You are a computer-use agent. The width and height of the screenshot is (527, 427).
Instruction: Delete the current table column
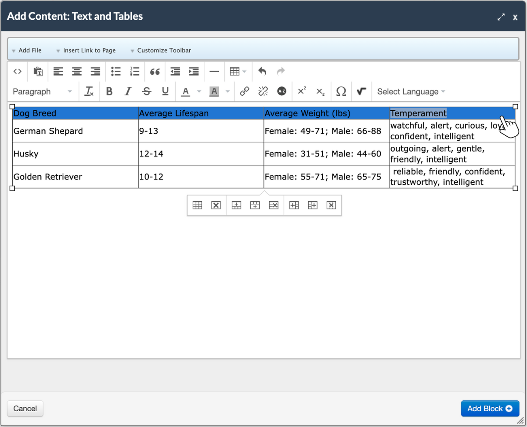tap(332, 205)
